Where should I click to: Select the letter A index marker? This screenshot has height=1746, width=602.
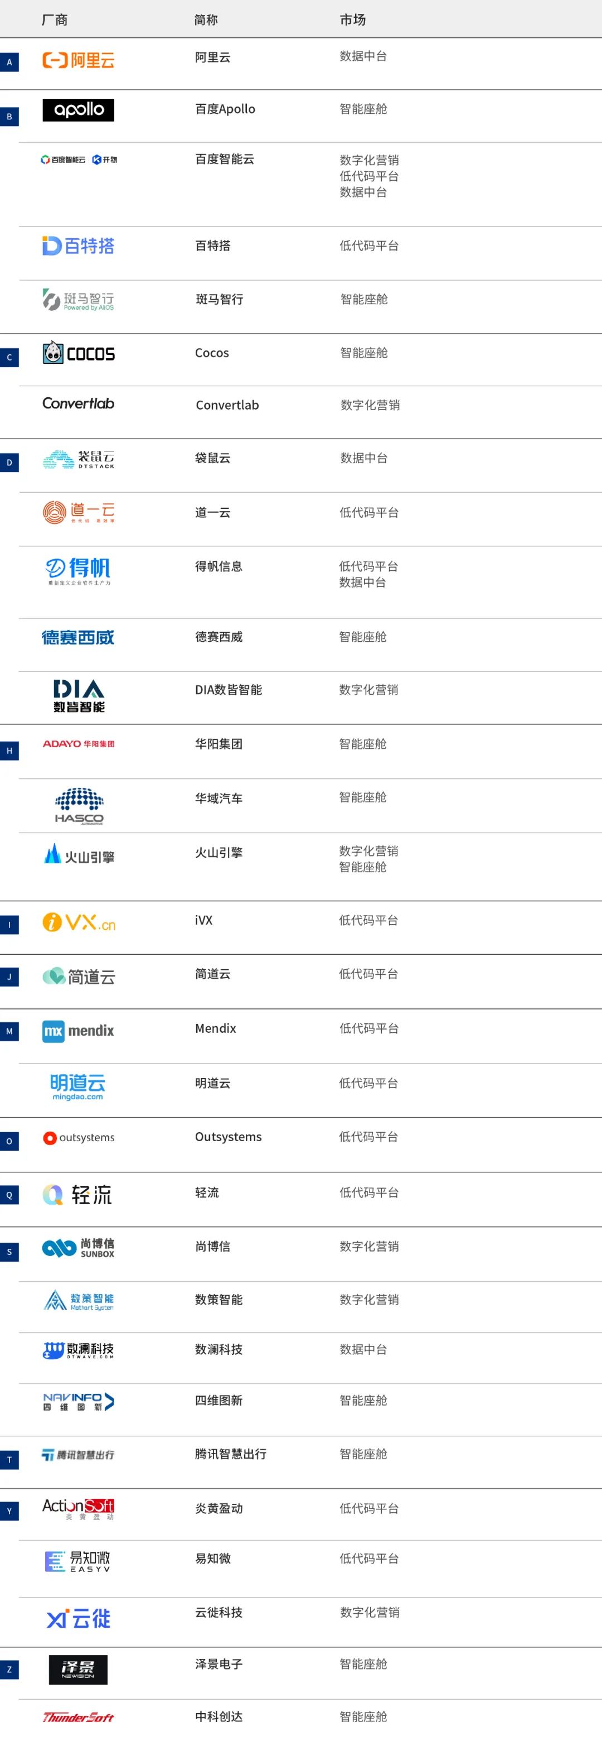coord(9,62)
